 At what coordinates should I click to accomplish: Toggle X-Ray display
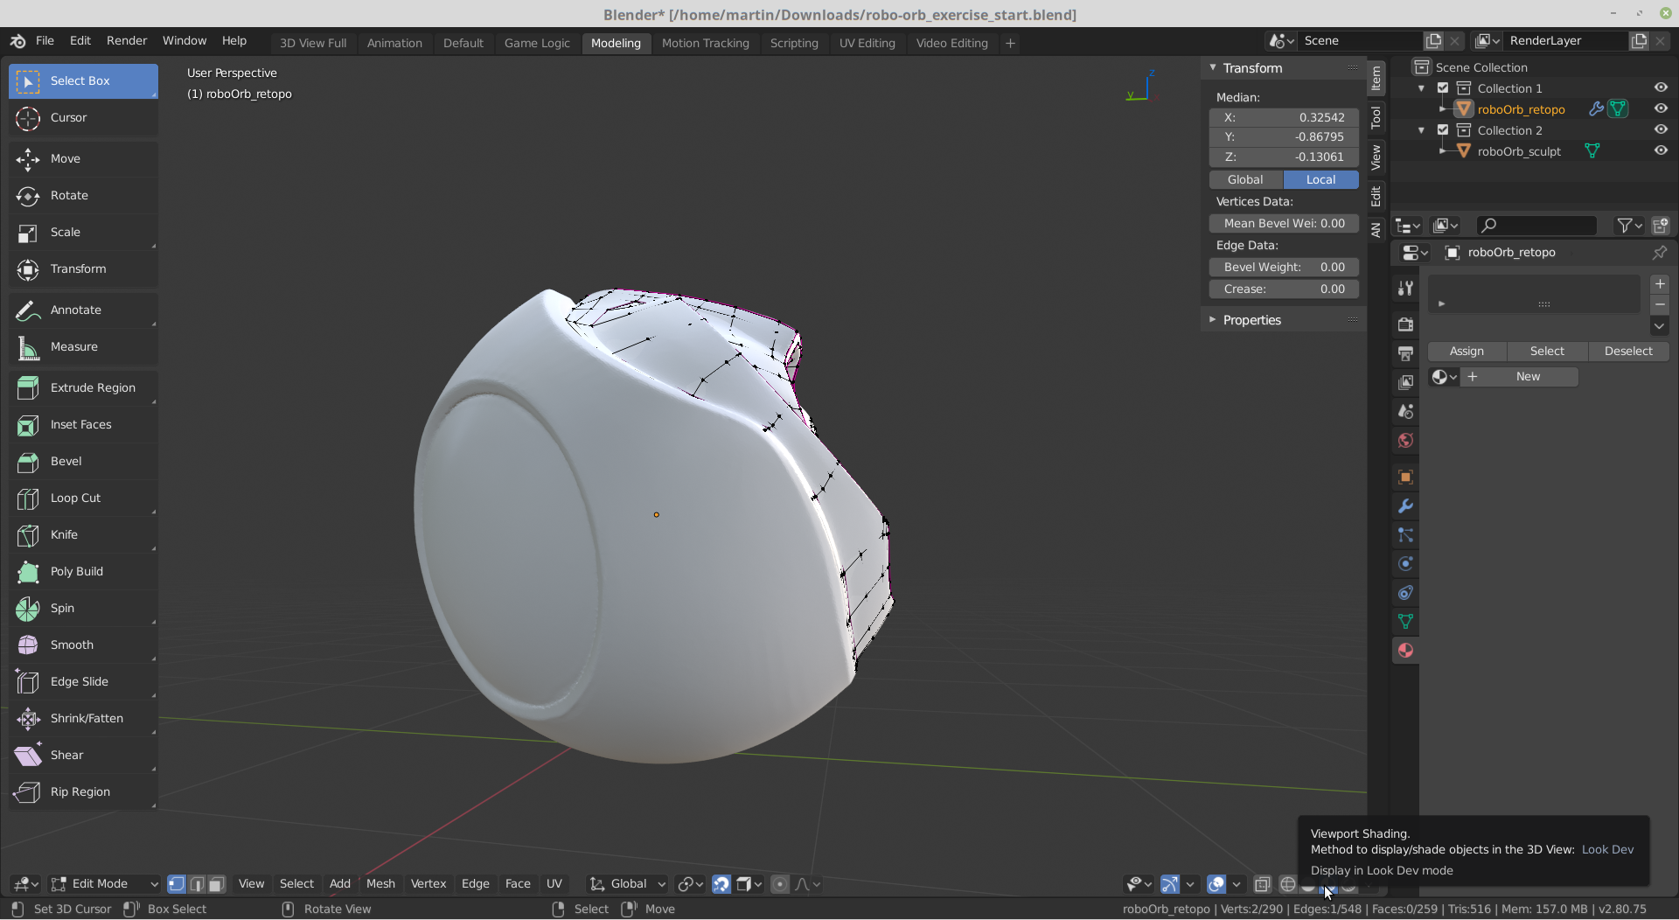pyautogui.click(x=1262, y=884)
